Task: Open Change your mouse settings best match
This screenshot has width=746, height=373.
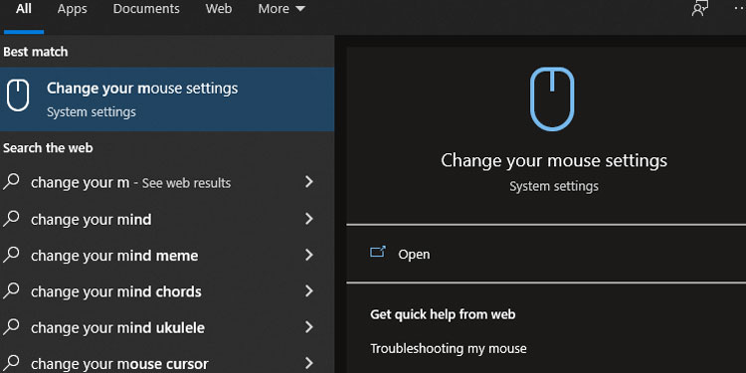Action: coord(167,98)
